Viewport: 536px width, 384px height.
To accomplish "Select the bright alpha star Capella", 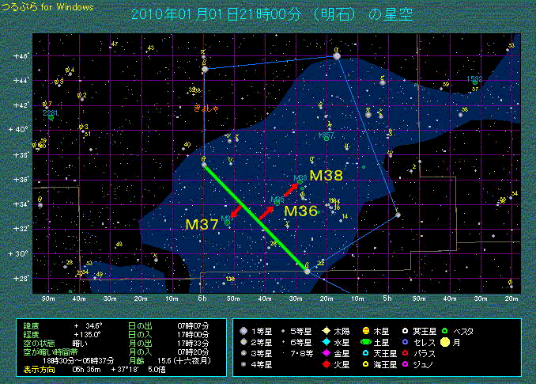I will (x=336, y=56).
